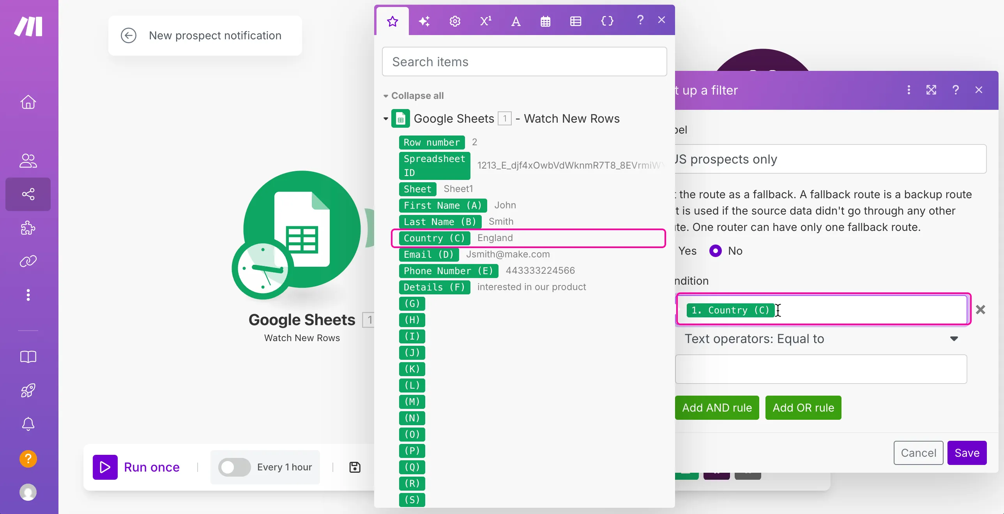
Task: Select First Name (A) variable
Action: (443, 205)
